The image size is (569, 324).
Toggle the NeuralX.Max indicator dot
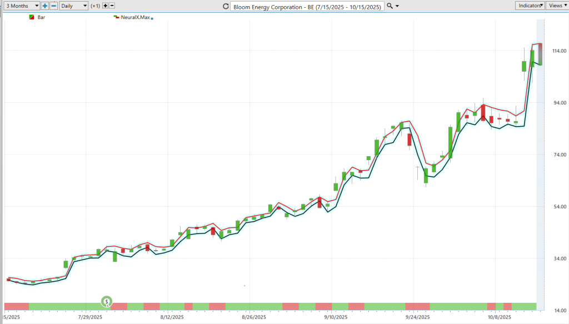pyautogui.click(x=152, y=18)
